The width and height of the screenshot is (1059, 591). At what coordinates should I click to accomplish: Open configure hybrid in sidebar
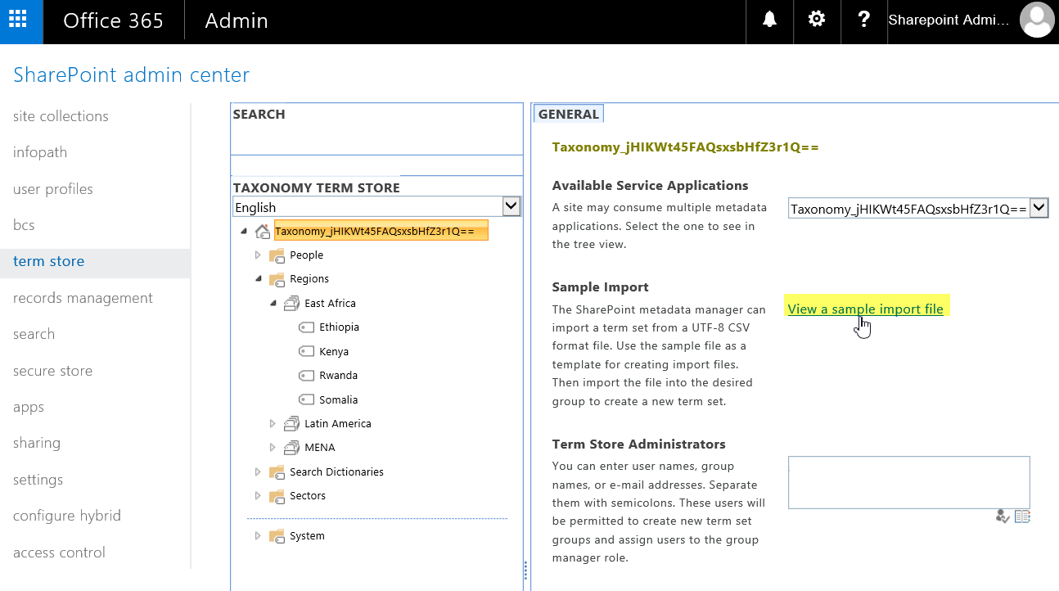67,516
